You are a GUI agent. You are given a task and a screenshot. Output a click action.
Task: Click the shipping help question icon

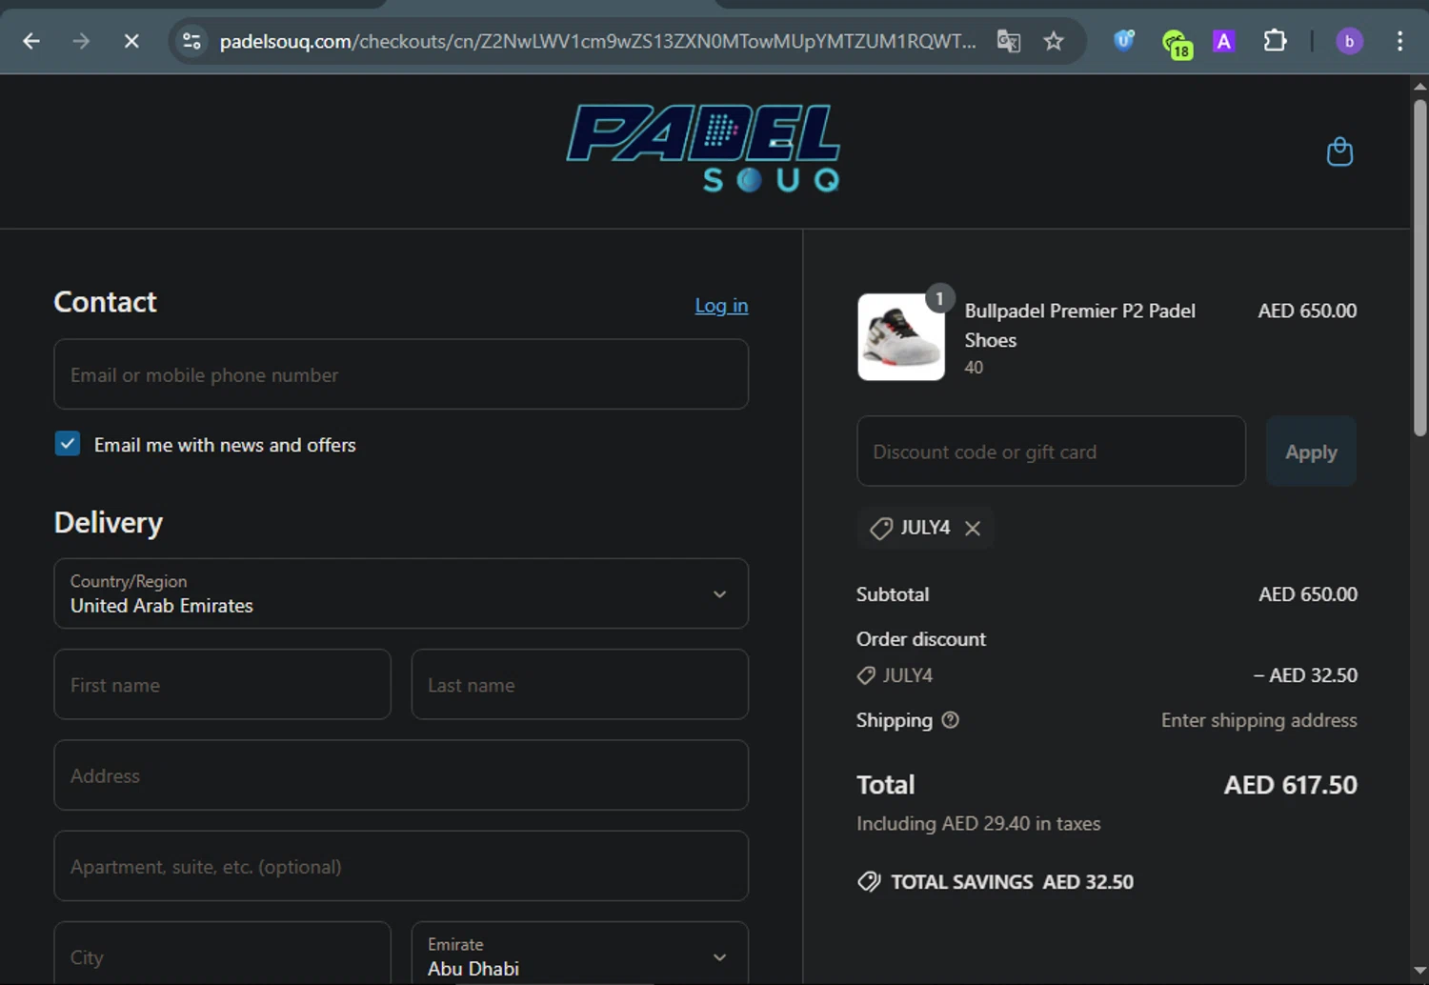(950, 720)
